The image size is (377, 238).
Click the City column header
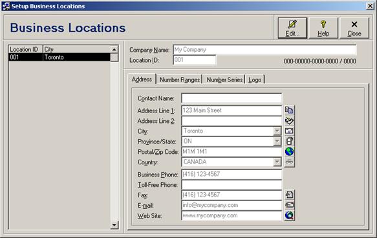click(76, 49)
